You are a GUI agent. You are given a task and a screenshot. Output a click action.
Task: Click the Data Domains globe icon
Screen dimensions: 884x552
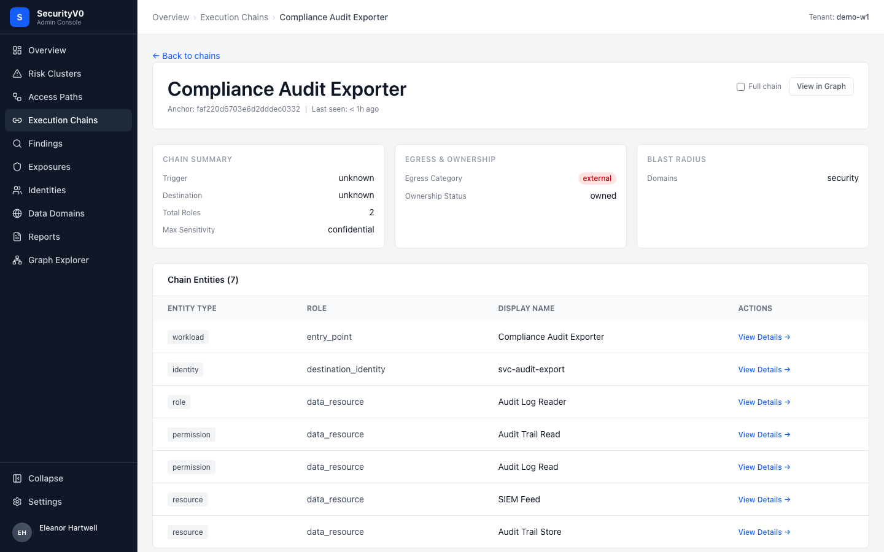coord(17,213)
